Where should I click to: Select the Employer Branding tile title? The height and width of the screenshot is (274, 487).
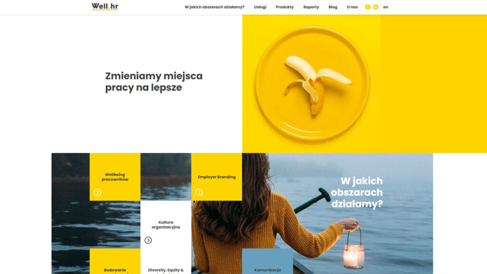(x=217, y=177)
